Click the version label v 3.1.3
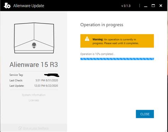This screenshot has height=132, width=168. pos(126,6)
